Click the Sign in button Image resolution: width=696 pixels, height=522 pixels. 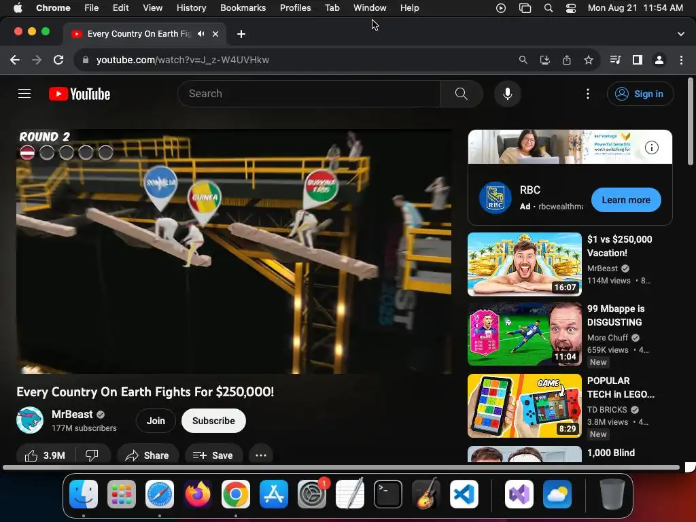640,94
